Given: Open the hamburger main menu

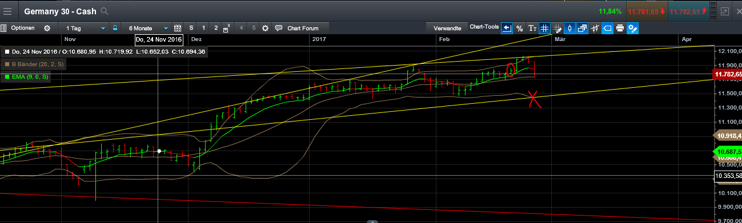Looking at the screenshot, I should tap(7, 11).
